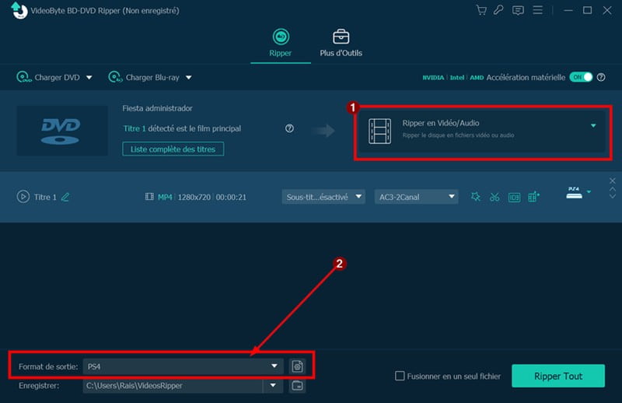Screen dimensions: 622x403
Task: Click help icon beside film principal
Action: (289, 128)
